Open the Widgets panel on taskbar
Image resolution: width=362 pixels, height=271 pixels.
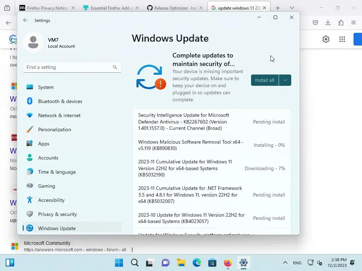[10, 263]
